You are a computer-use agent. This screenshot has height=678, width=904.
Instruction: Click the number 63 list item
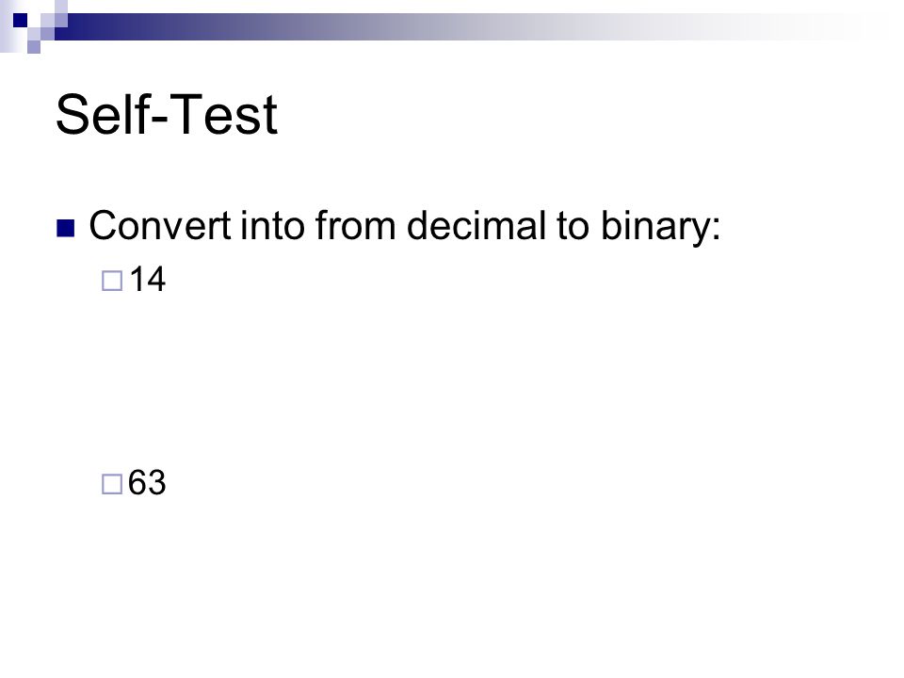click(147, 482)
